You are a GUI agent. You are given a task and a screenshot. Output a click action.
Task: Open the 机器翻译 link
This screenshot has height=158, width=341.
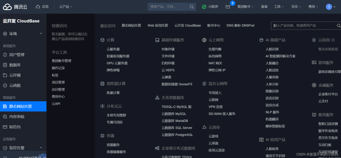(x=272, y=119)
